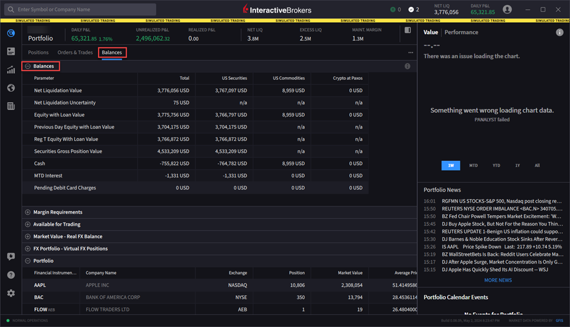This screenshot has height=327, width=570.
Task: Open the MORE NEWS link
Action: pos(498,280)
